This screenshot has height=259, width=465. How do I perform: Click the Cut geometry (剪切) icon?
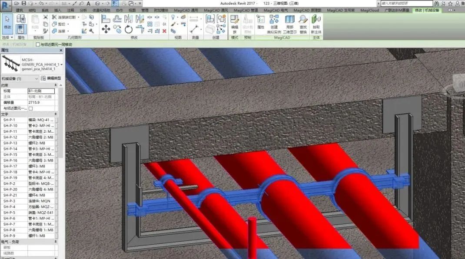(x=53, y=24)
